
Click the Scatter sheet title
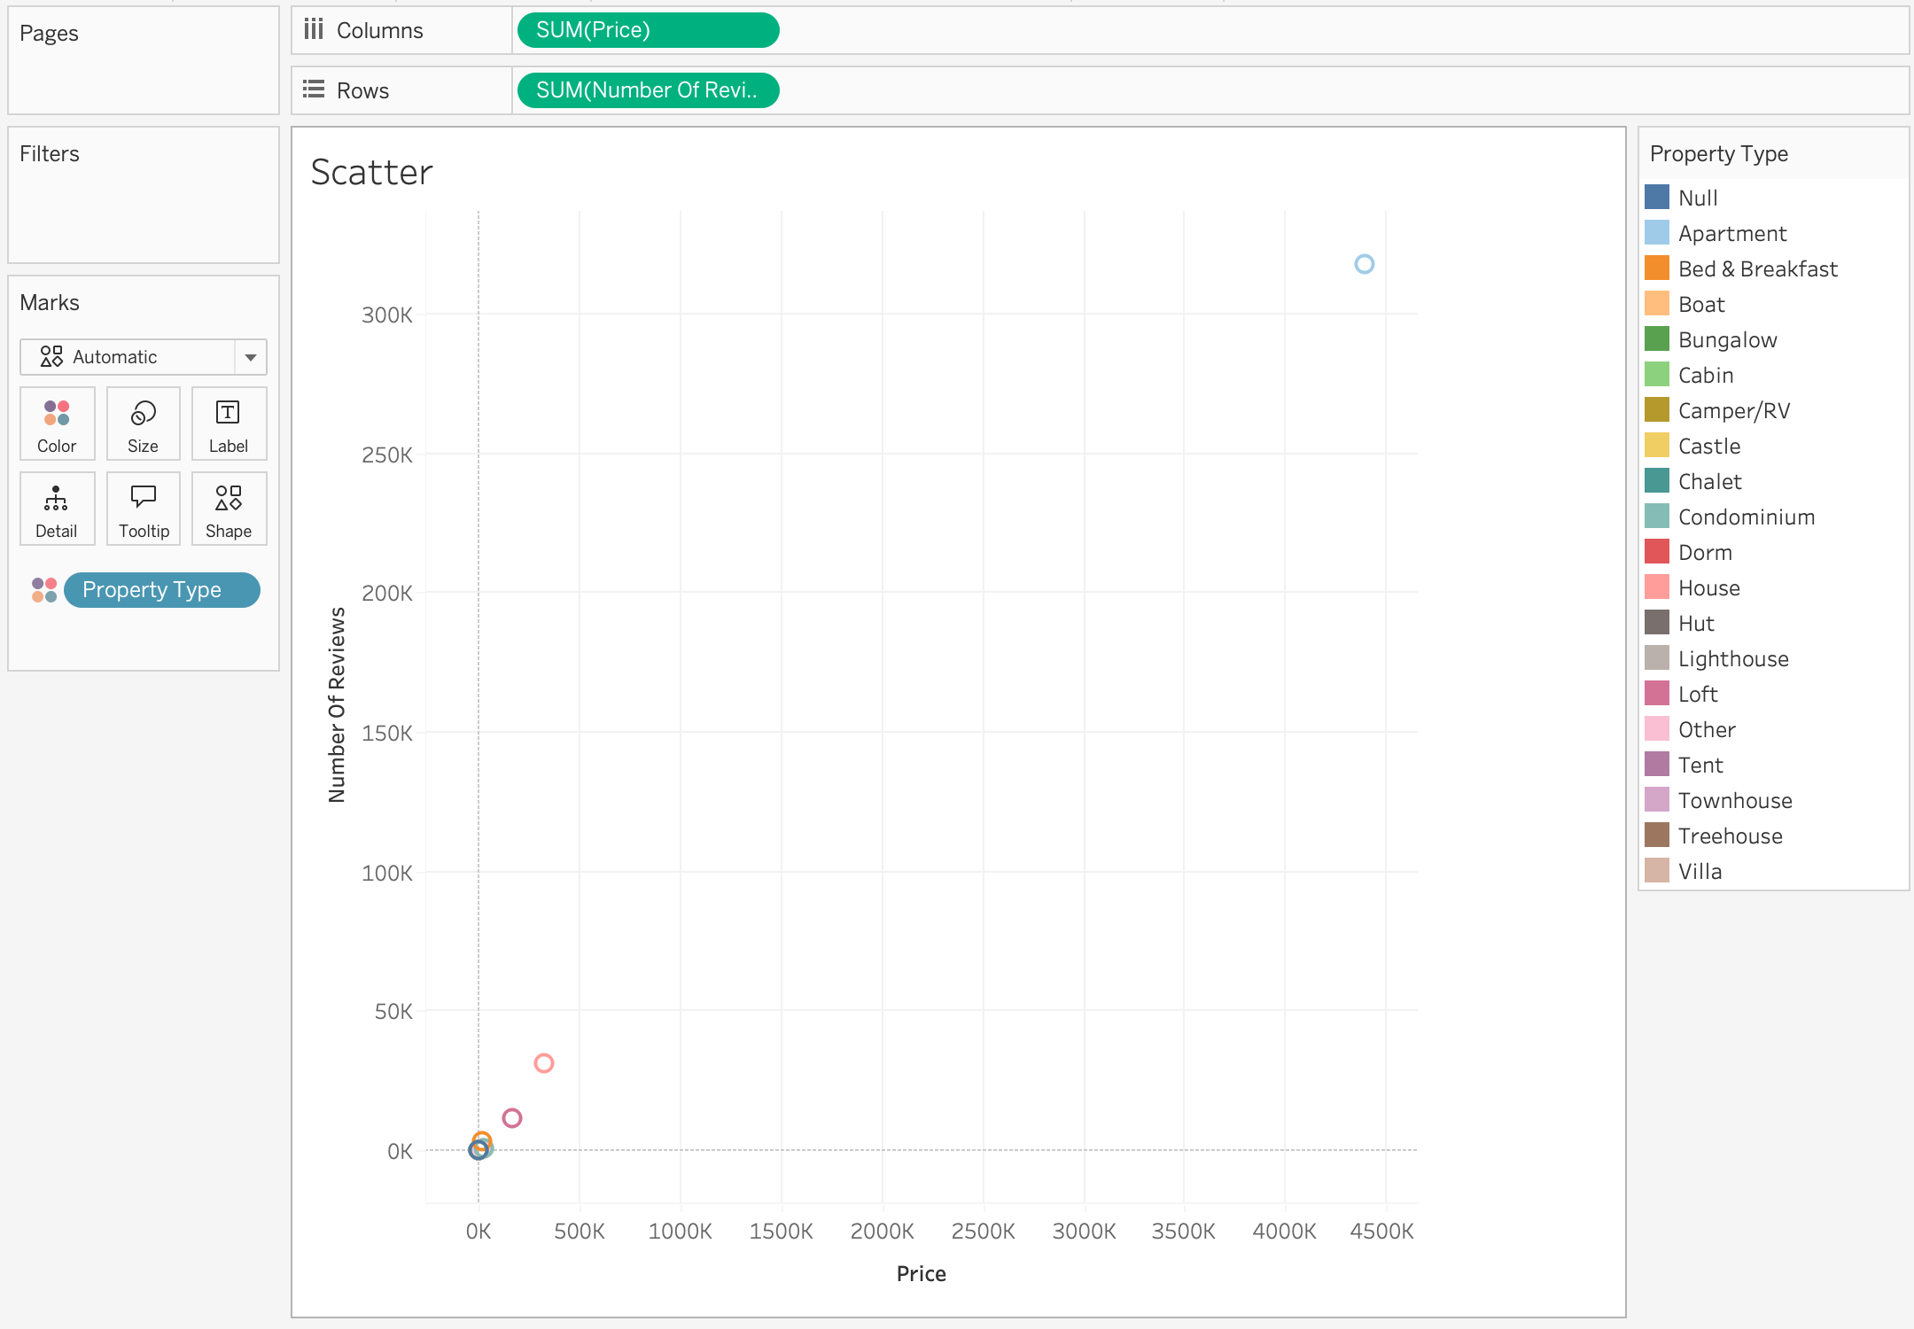point(371,172)
